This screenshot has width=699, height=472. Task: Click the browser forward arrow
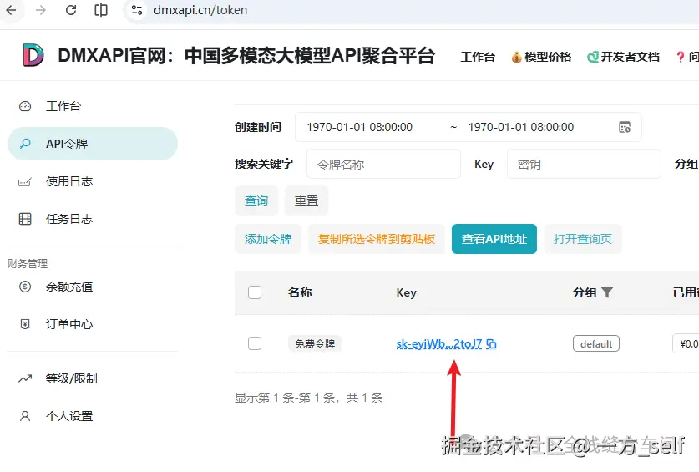41,10
